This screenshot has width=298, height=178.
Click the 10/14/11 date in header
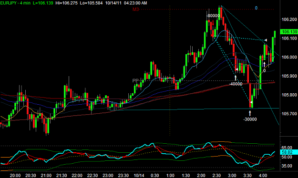pyautogui.click(x=113, y=3)
